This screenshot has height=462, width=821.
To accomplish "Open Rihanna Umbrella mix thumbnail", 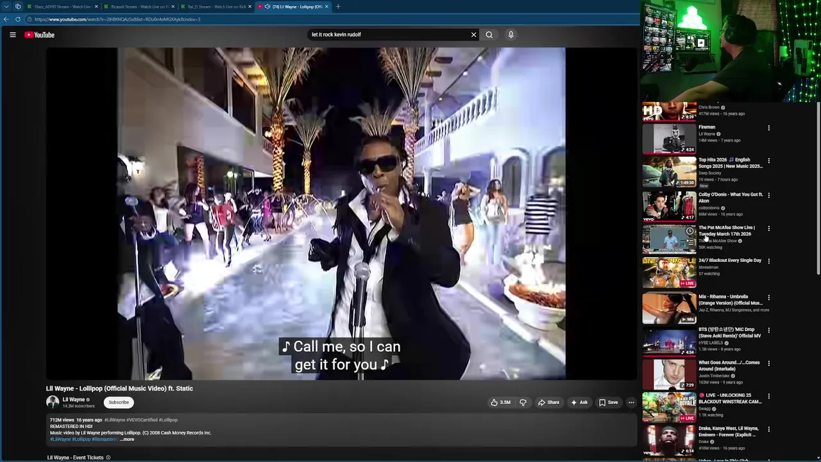I will tap(670, 309).
